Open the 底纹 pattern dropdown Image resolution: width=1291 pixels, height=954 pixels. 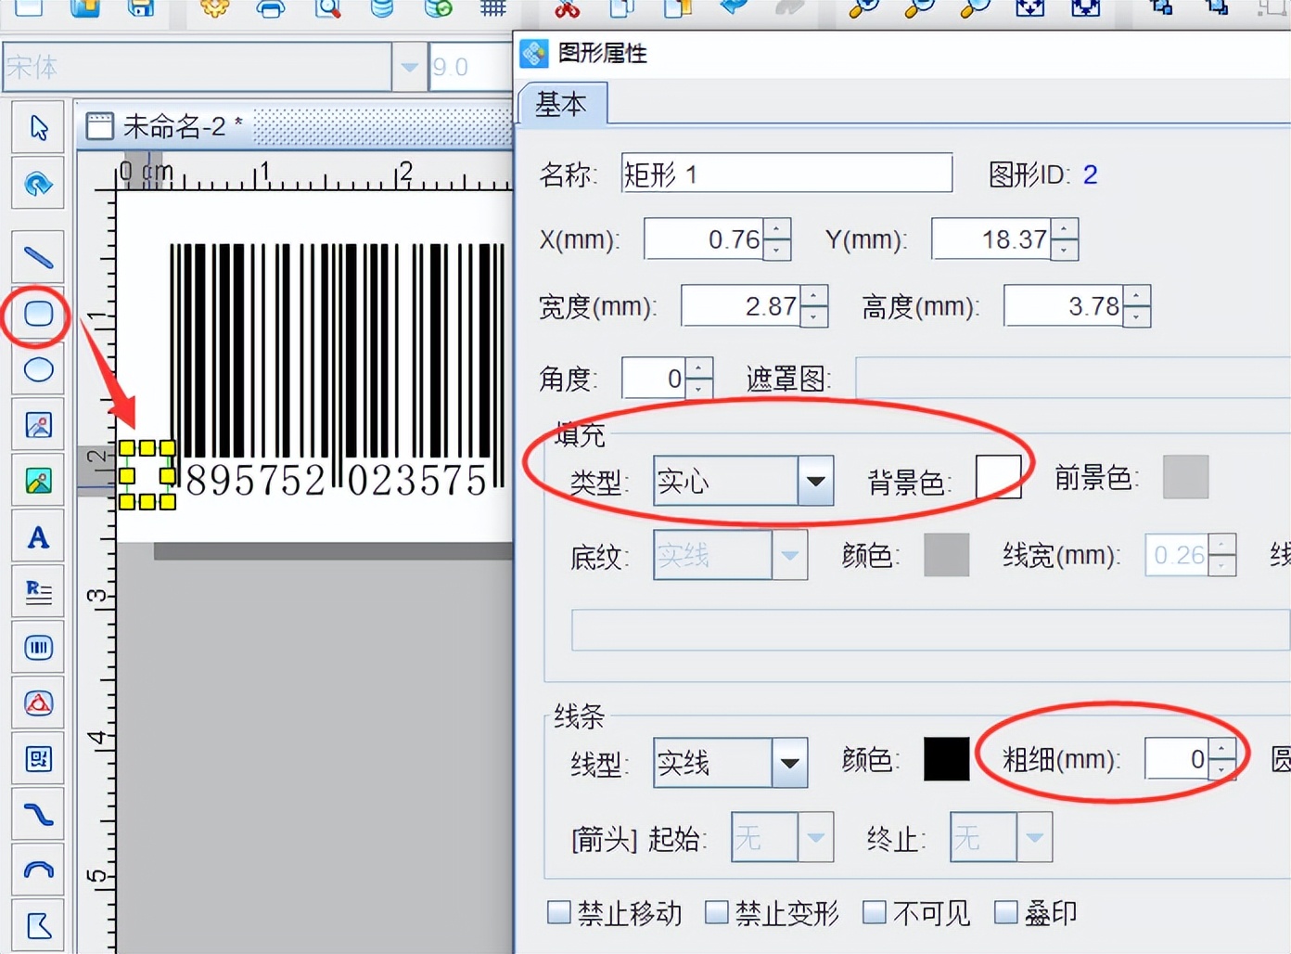click(789, 555)
